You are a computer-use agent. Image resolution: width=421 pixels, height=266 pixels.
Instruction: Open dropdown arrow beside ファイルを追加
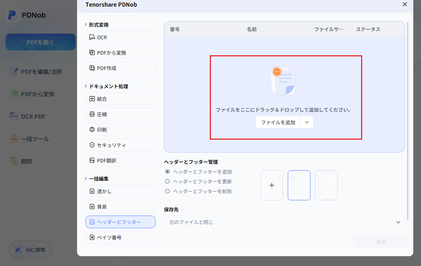pos(307,122)
